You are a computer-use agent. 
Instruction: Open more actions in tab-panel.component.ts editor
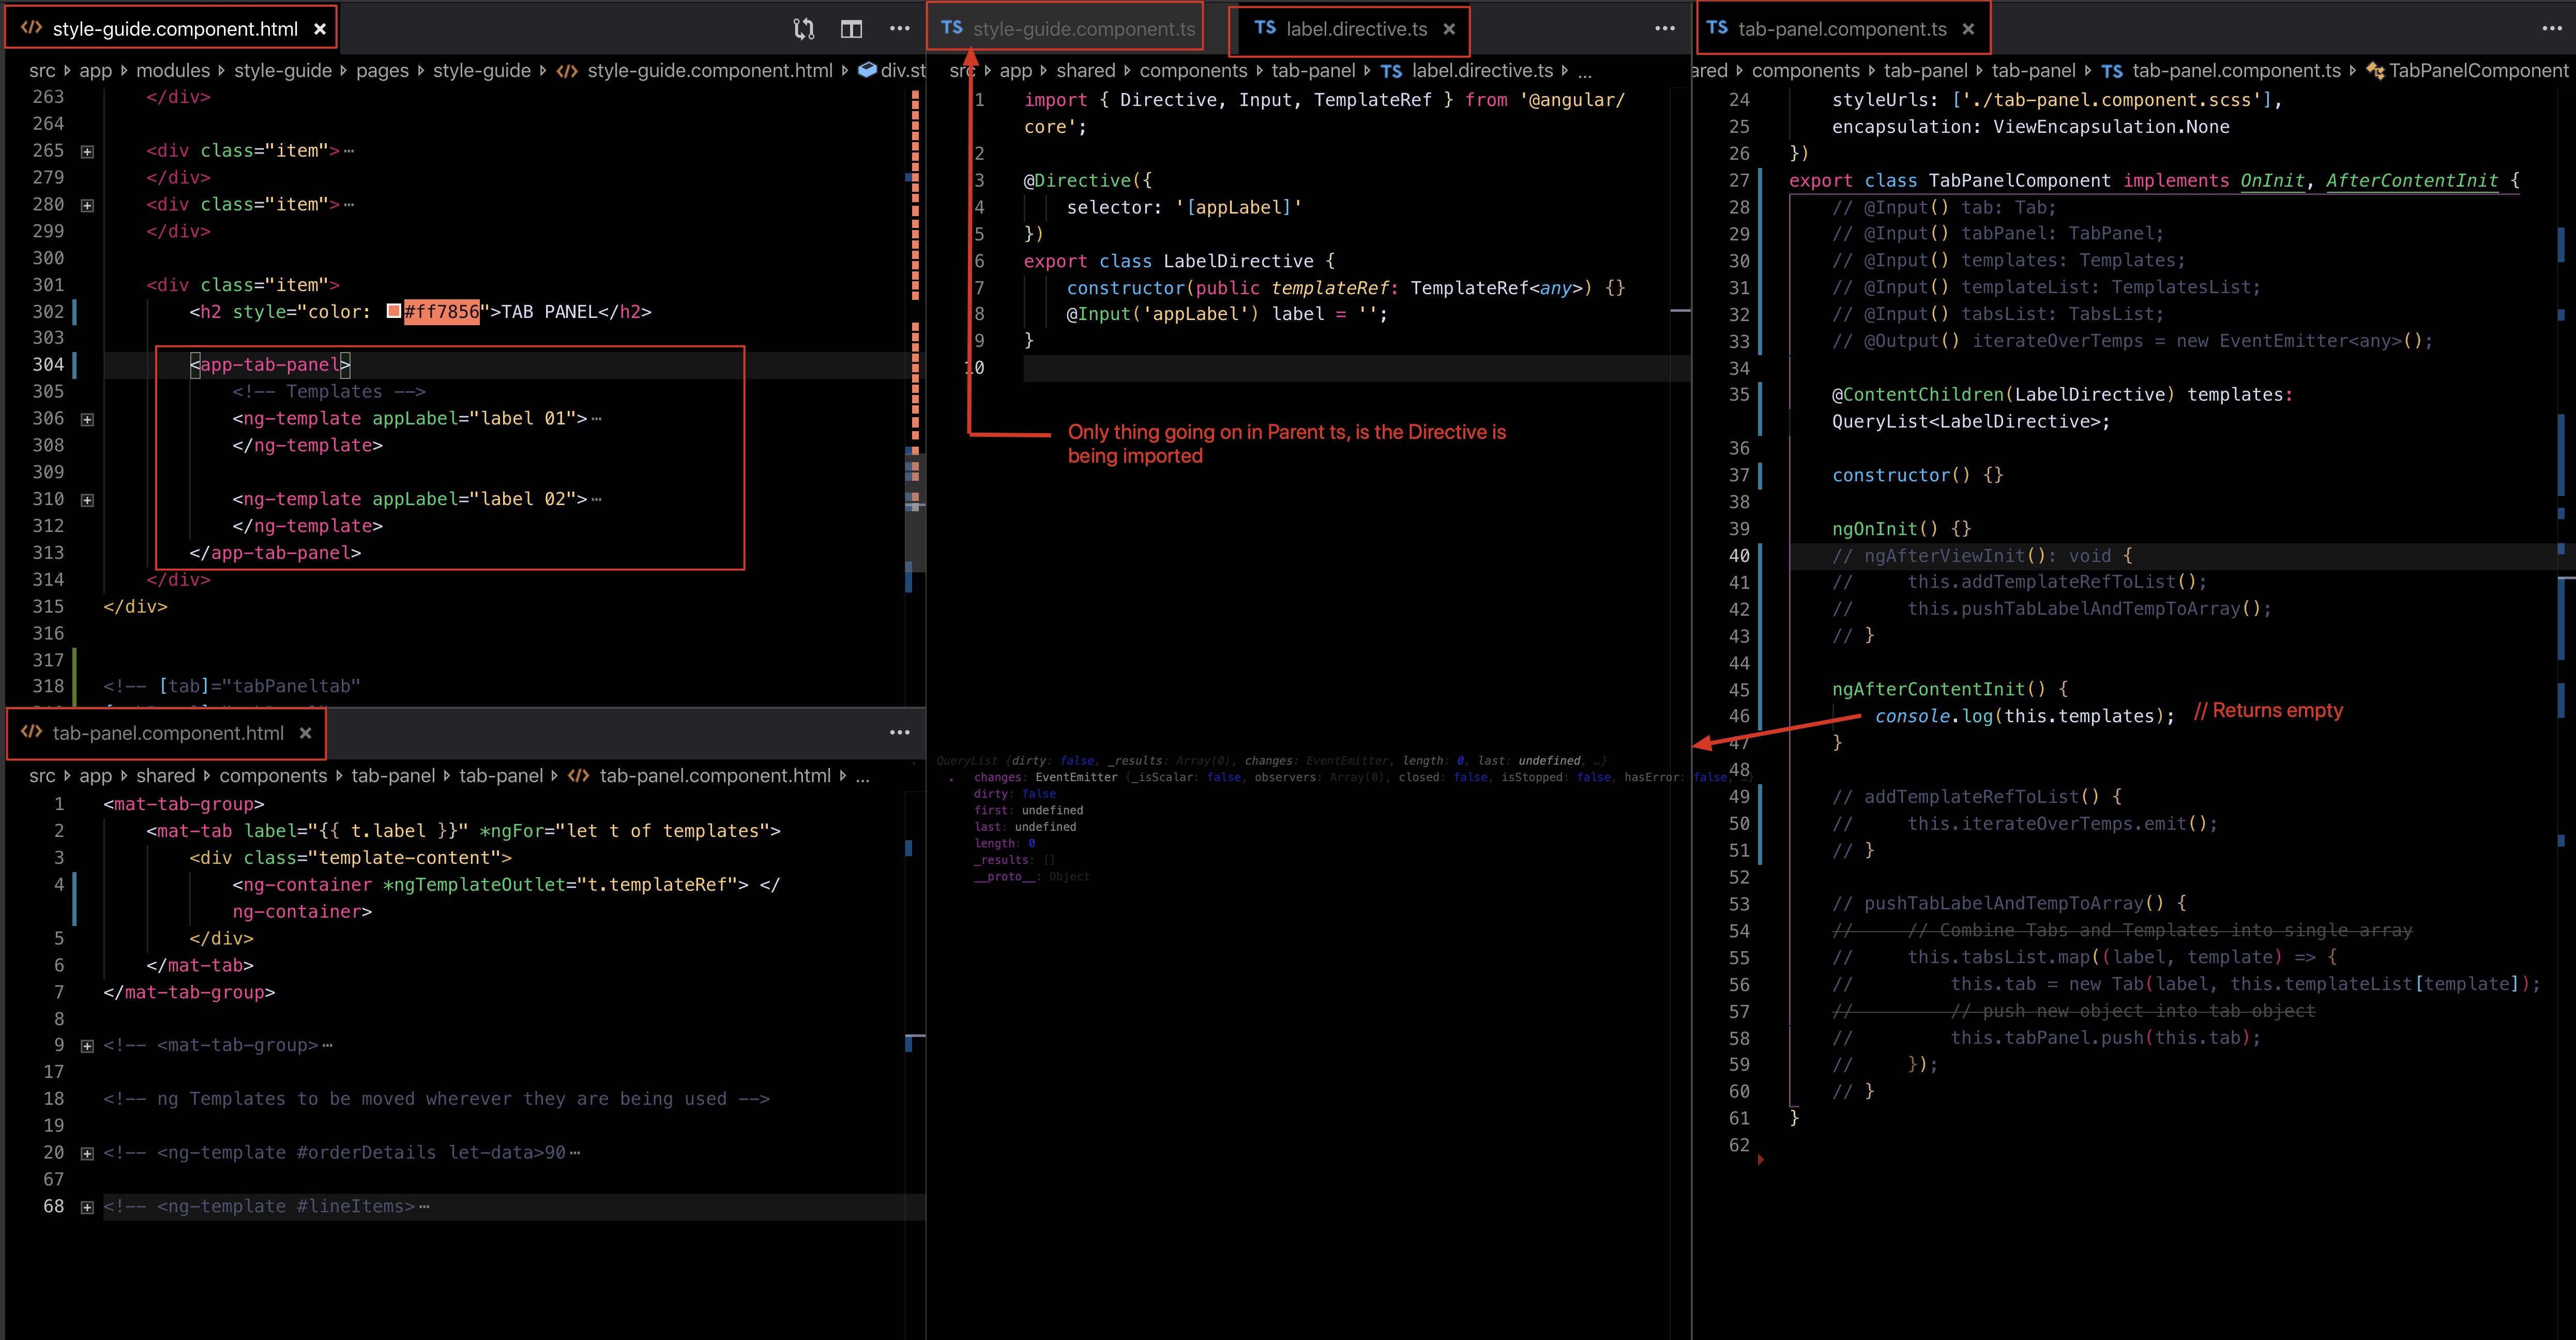2552,29
